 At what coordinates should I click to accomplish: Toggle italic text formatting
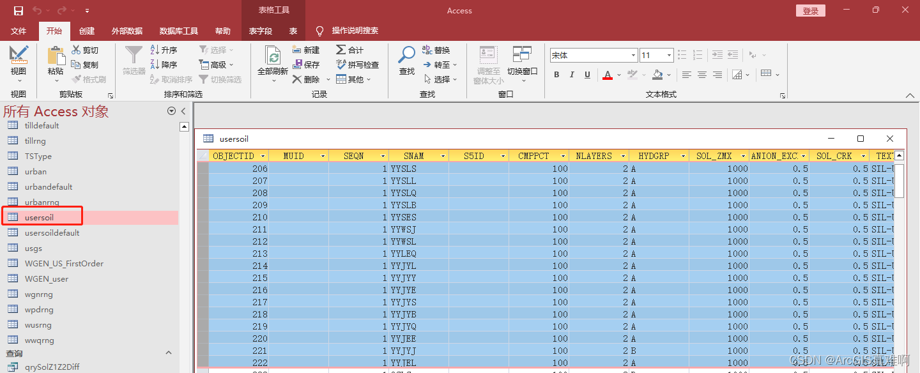coord(572,75)
